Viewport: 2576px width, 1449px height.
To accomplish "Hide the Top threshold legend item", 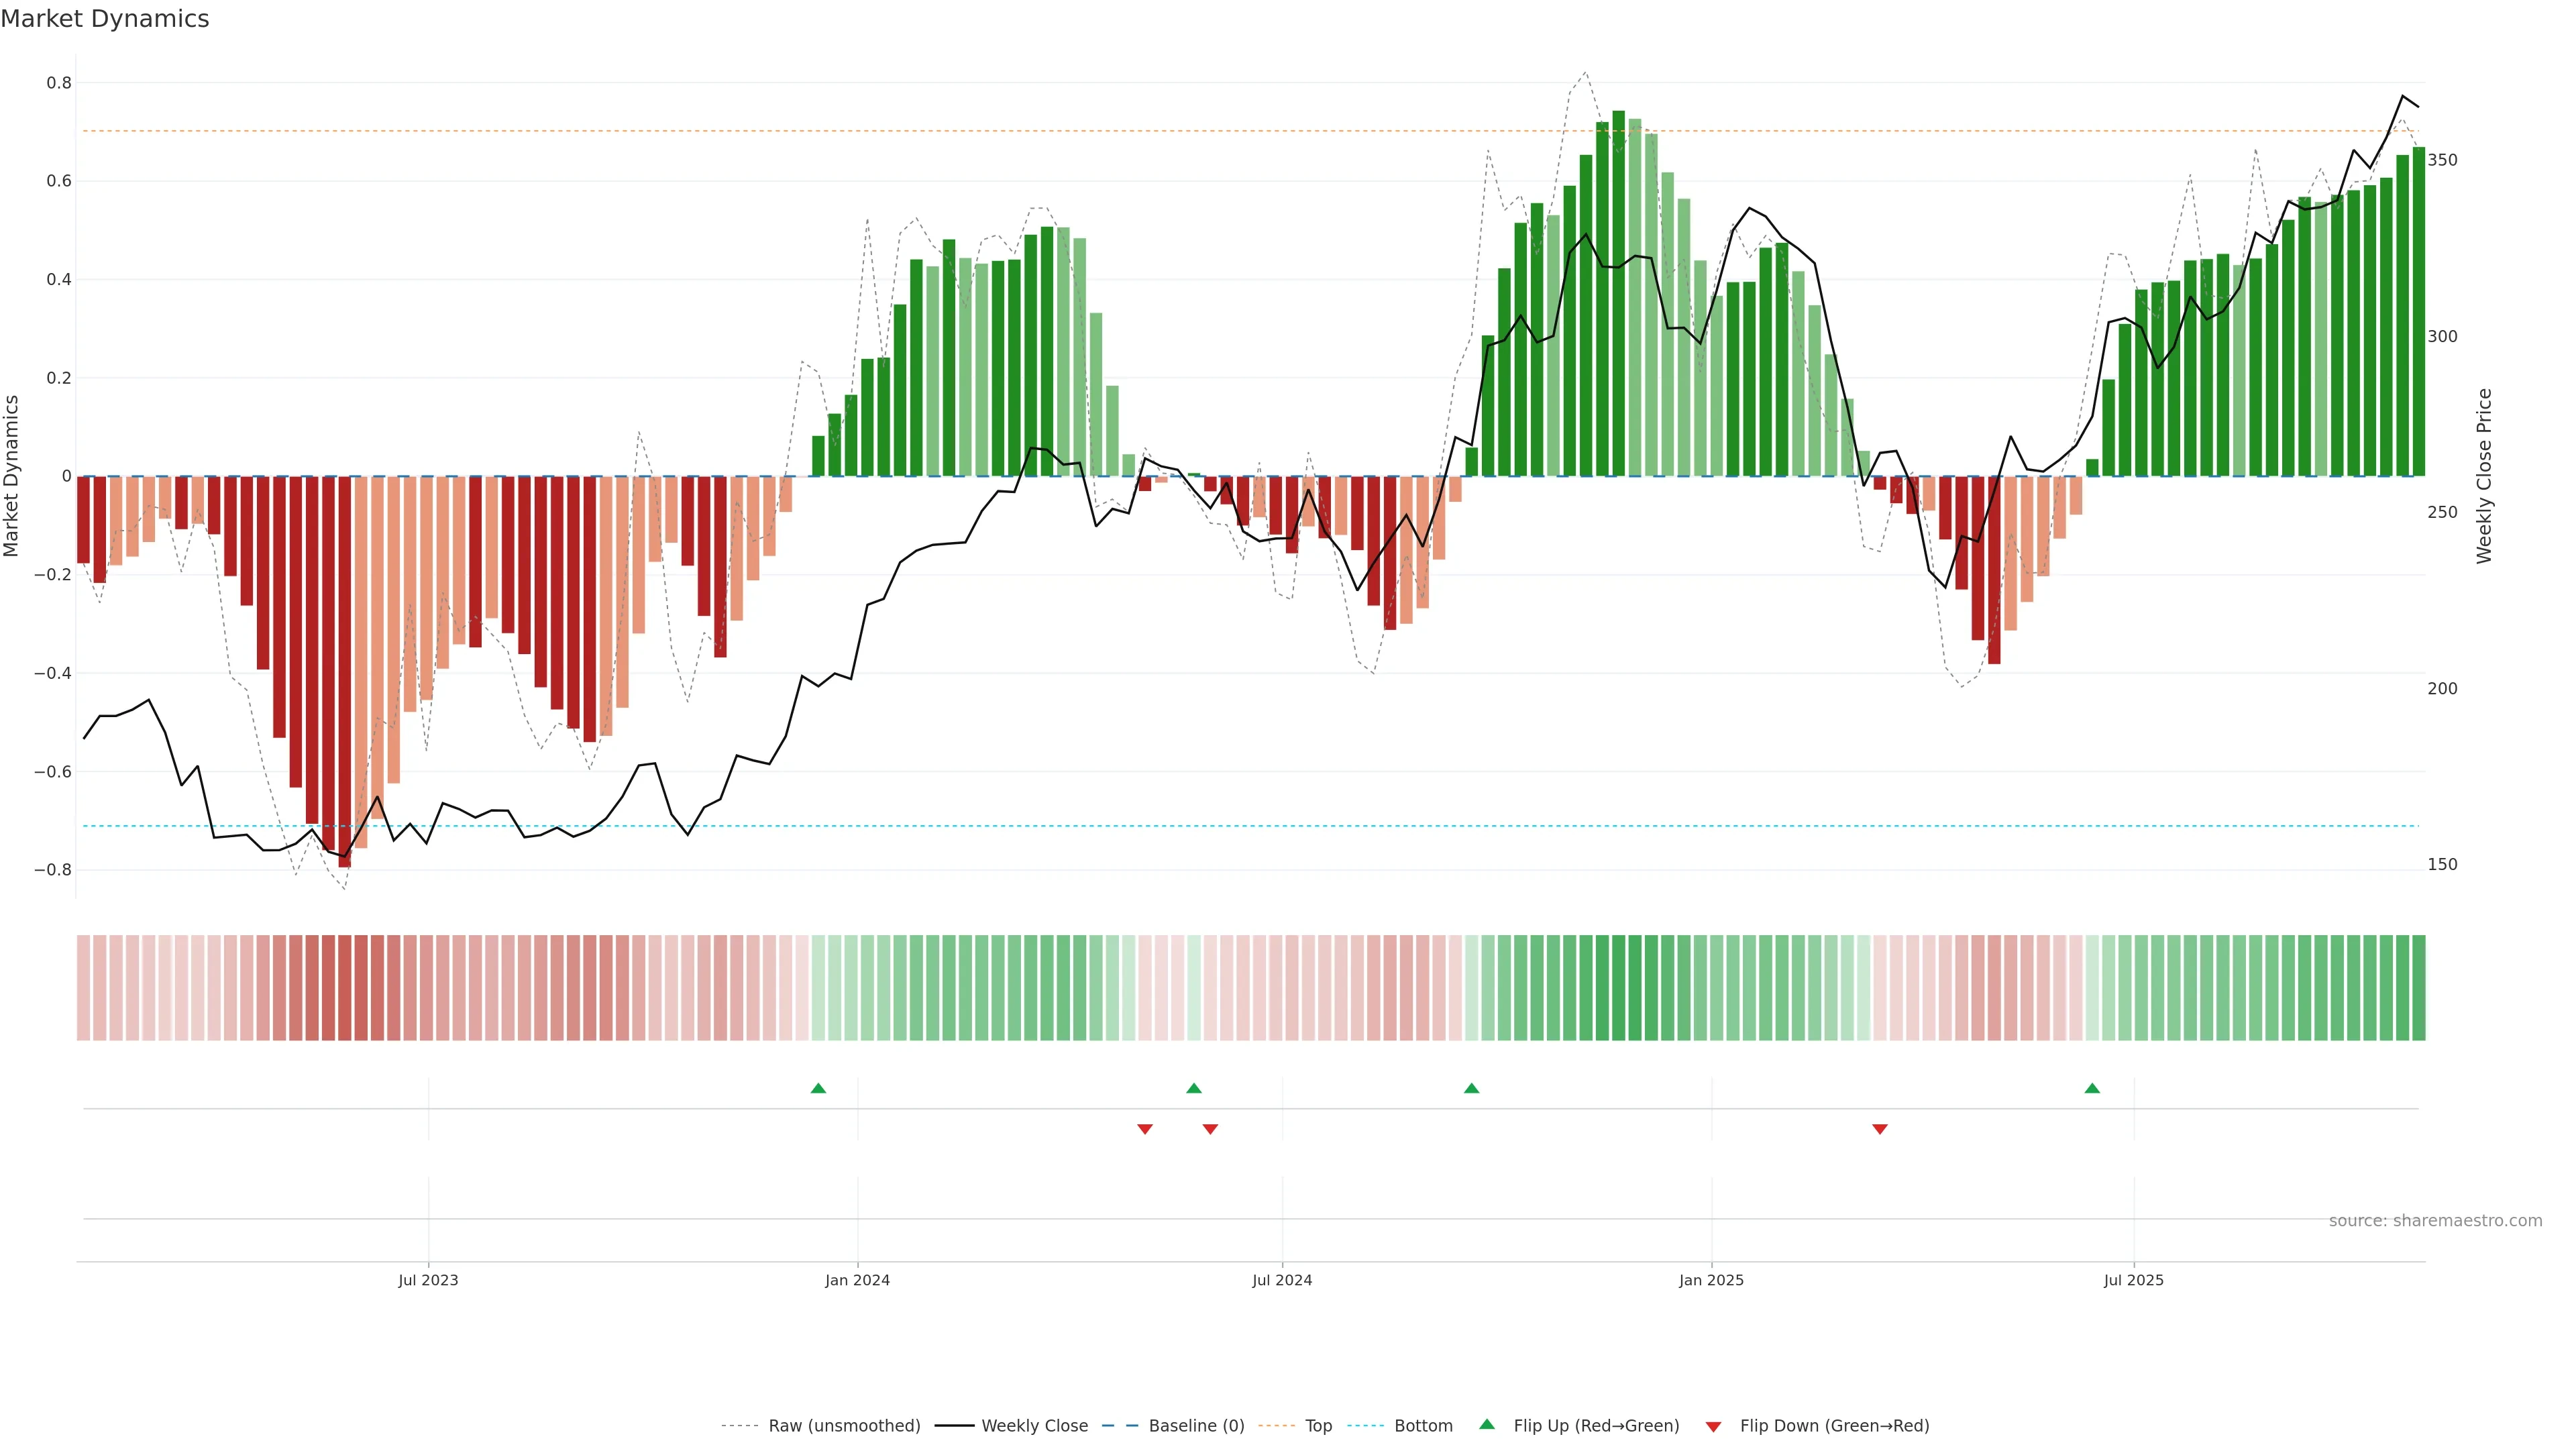I will 1318,1426.
